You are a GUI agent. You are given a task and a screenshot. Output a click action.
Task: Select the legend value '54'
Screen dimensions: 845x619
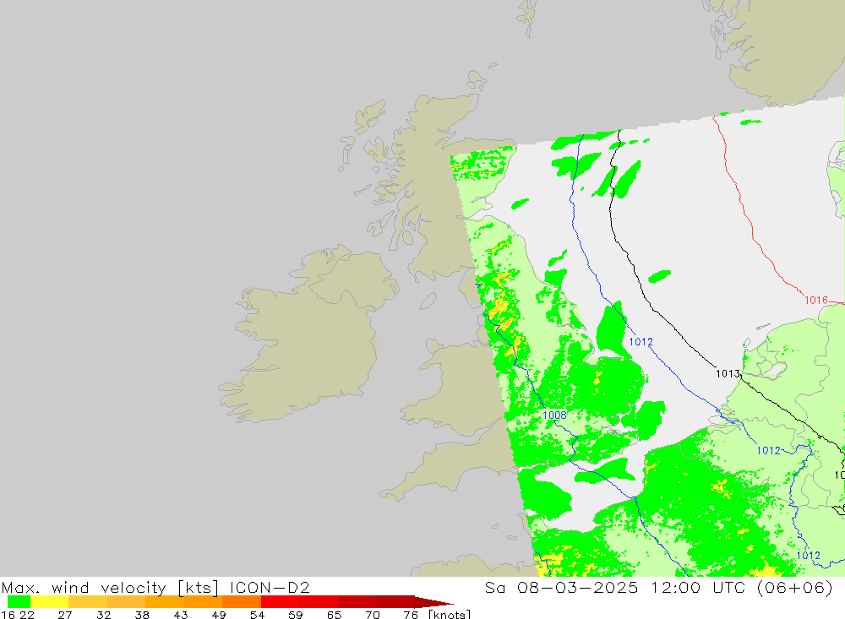(257, 615)
